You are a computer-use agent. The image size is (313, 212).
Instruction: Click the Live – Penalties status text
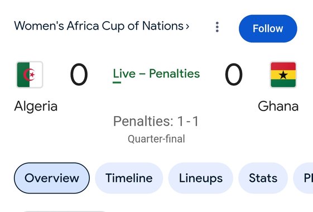(x=156, y=74)
